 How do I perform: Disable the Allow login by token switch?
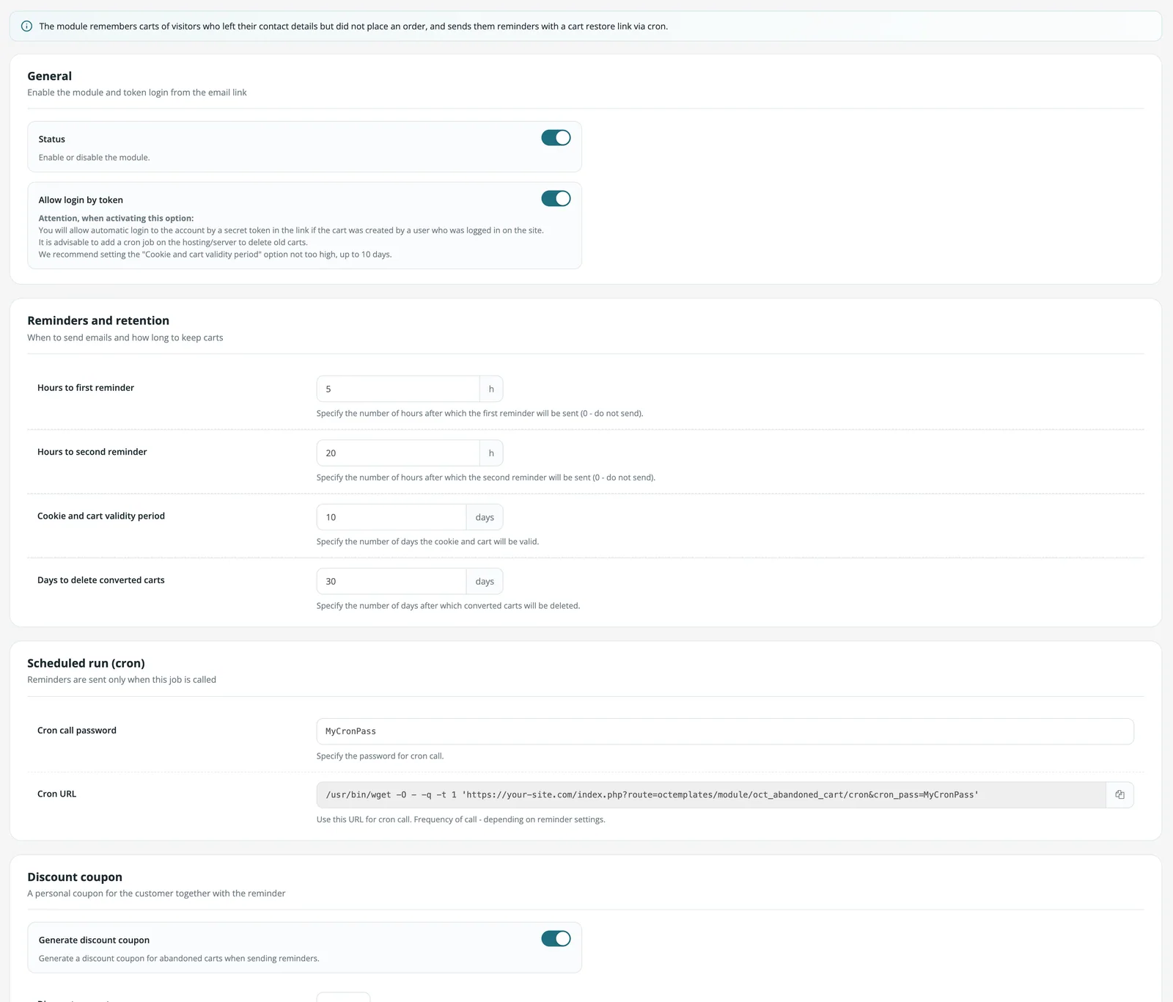tap(556, 199)
